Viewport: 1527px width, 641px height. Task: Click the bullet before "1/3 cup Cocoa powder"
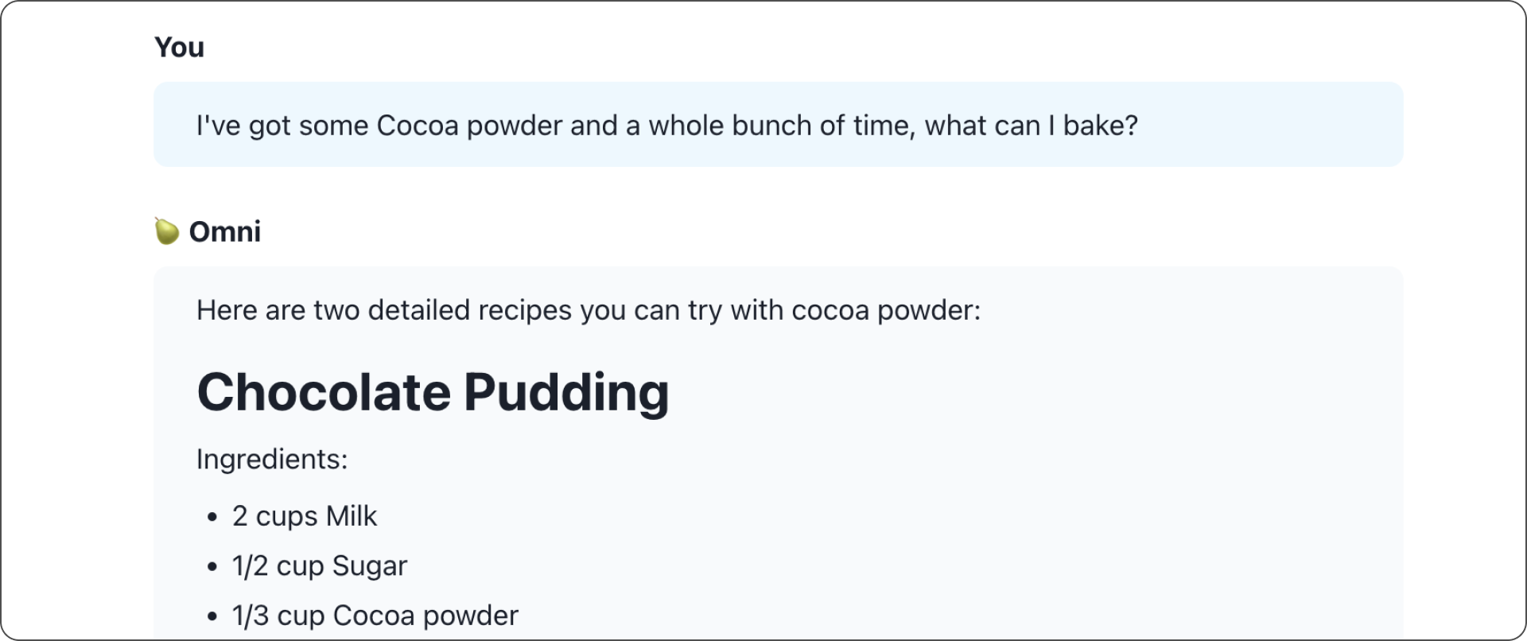(212, 616)
